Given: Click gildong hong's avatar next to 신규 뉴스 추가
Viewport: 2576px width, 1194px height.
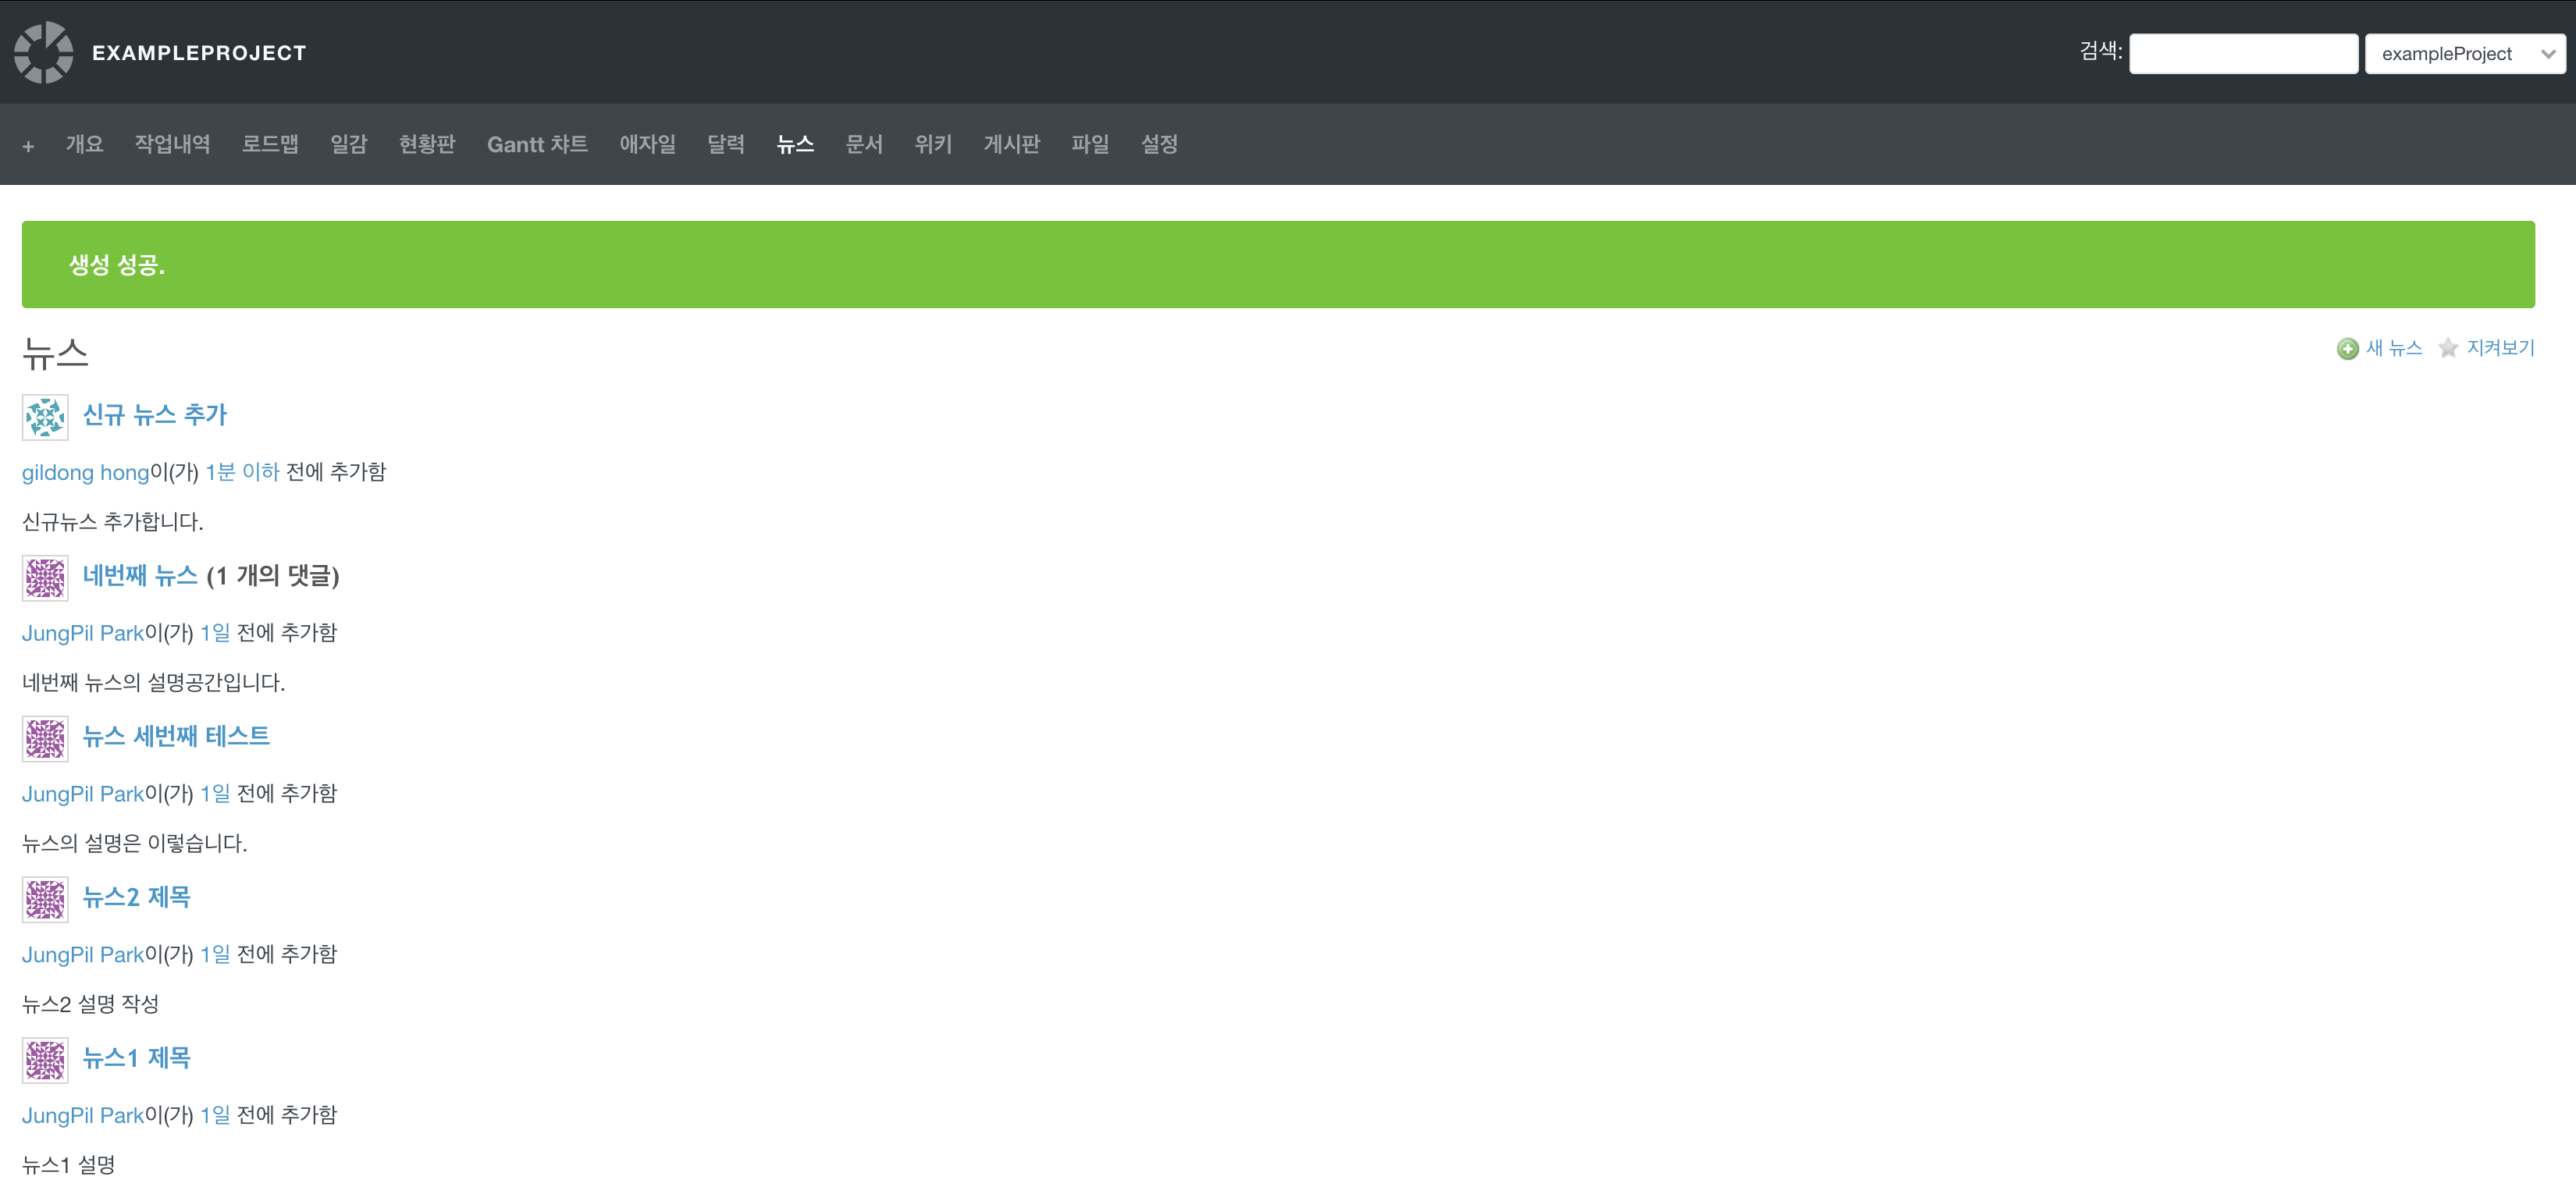Looking at the screenshot, I should coord(45,417).
